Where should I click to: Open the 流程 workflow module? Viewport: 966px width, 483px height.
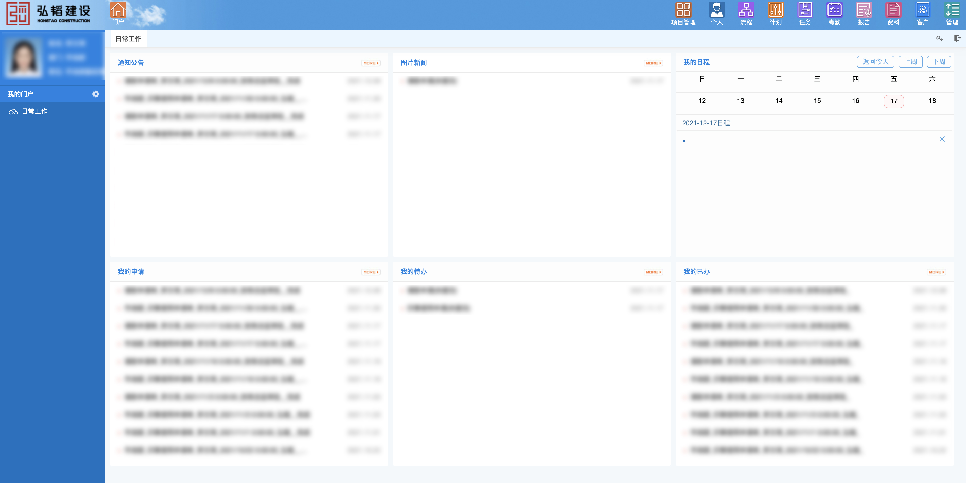coord(746,14)
